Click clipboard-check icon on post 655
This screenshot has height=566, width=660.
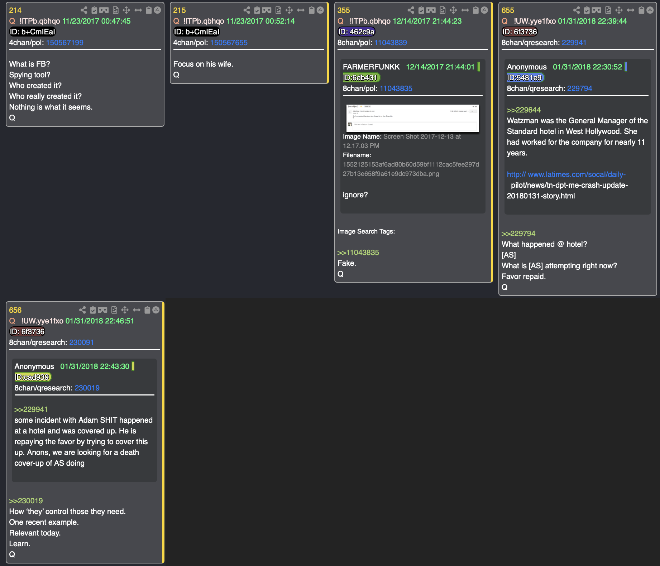(587, 10)
